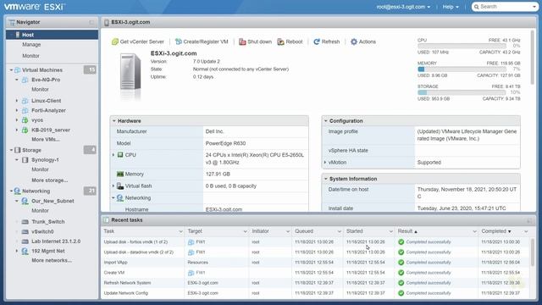Screen dimensions: 542x305
Task: Click the Networking icon in Navigator
Action: point(17,191)
